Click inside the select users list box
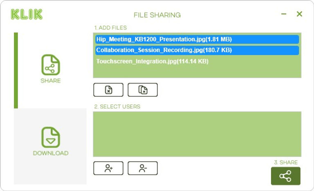The height and width of the screenshot is (191, 314). (x=197, y=134)
